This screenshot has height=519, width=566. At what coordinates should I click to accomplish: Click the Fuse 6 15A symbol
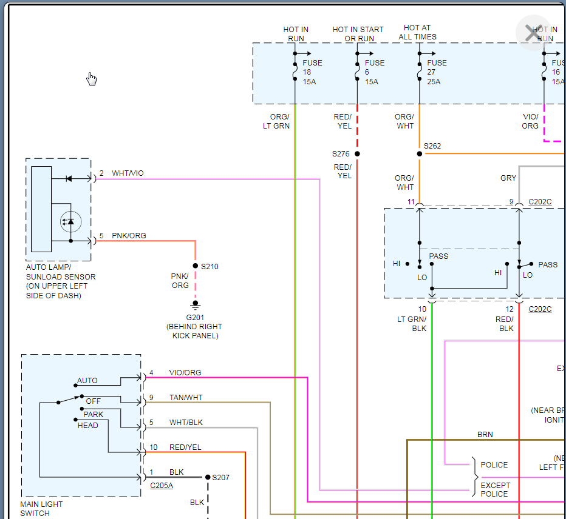357,72
